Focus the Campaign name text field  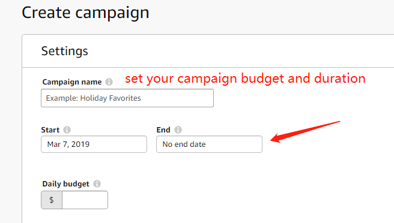click(x=127, y=98)
